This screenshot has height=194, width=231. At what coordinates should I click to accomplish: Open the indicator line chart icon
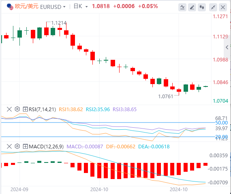coord(182,7)
